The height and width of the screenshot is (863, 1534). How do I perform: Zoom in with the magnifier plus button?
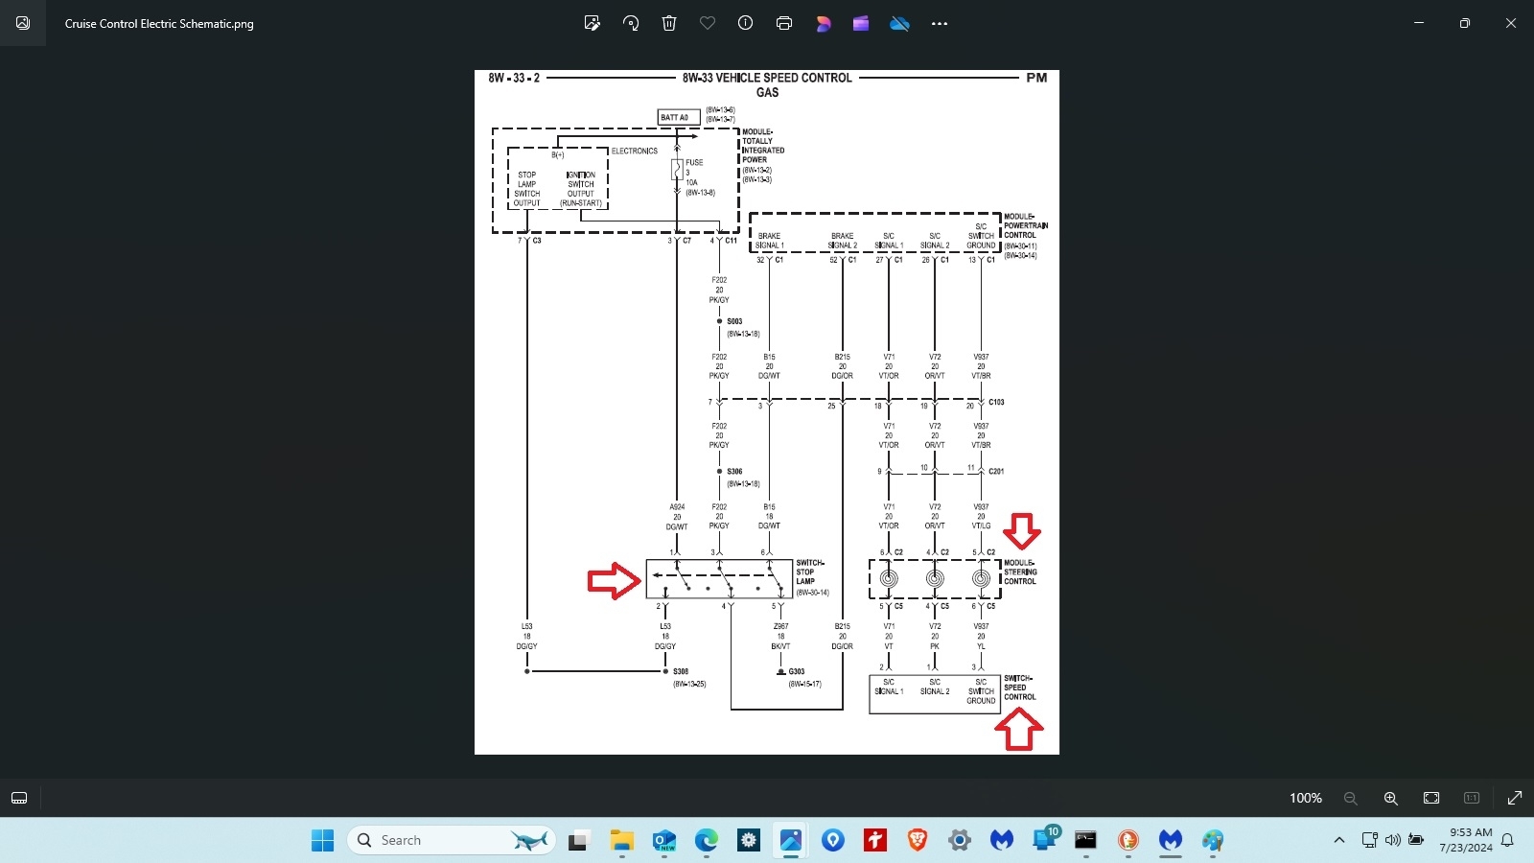(1390, 798)
